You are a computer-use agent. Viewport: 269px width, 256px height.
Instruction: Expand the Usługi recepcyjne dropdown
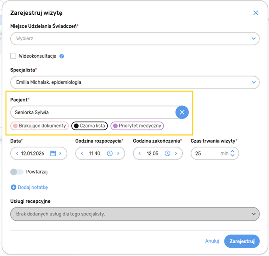click(x=253, y=214)
